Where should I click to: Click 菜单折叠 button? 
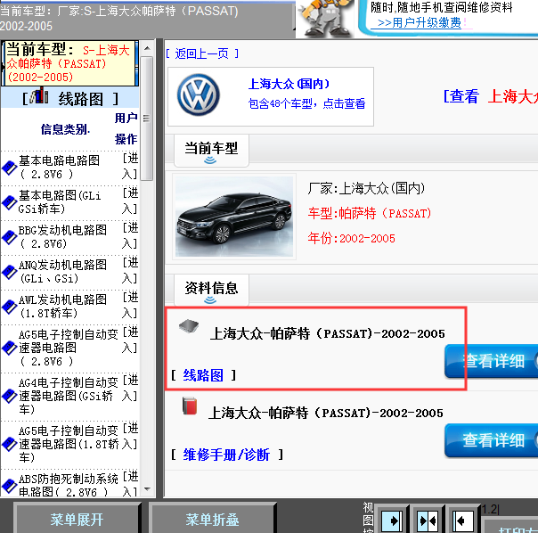point(212,520)
